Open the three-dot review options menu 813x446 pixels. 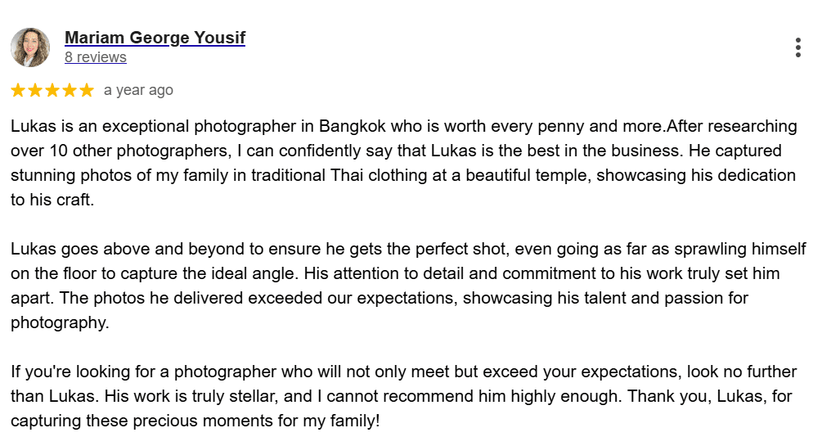[x=798, y=47]
